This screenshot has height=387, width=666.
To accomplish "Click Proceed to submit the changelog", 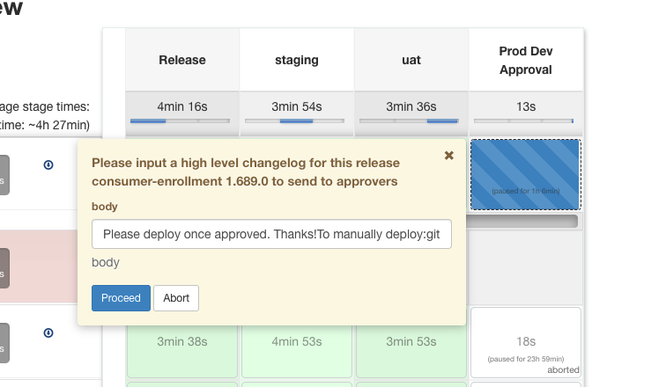I will tap(121, 298).
